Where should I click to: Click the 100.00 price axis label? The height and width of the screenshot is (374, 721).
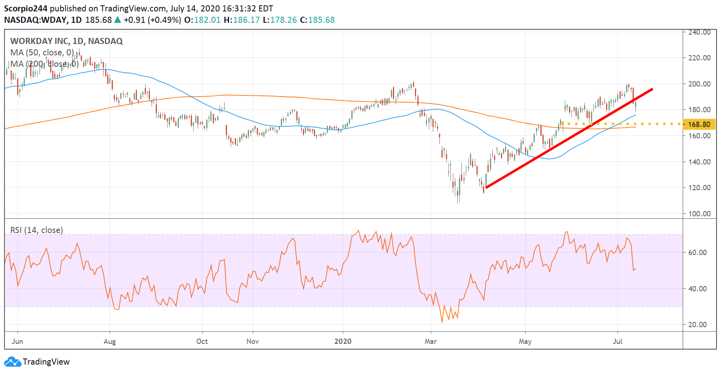coord(699,214)
